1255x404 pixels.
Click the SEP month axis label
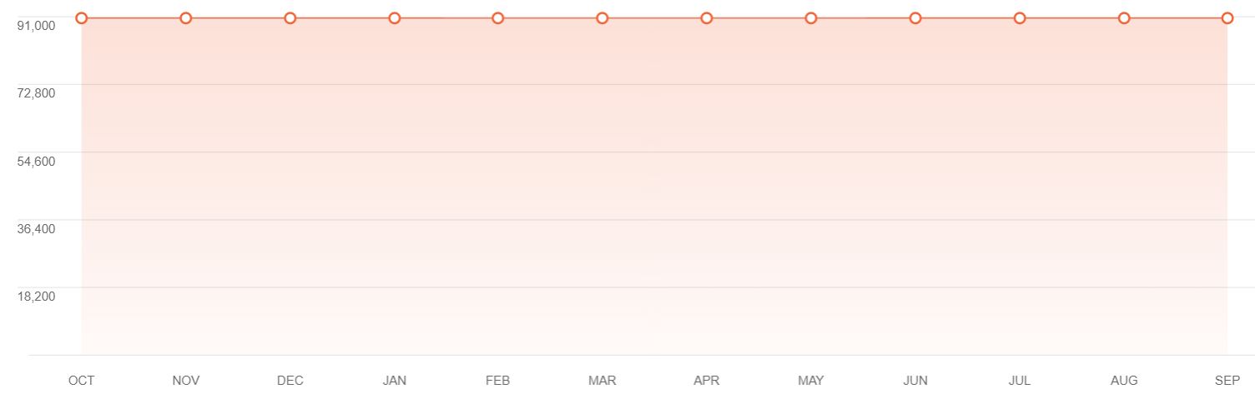(1227, 381)
